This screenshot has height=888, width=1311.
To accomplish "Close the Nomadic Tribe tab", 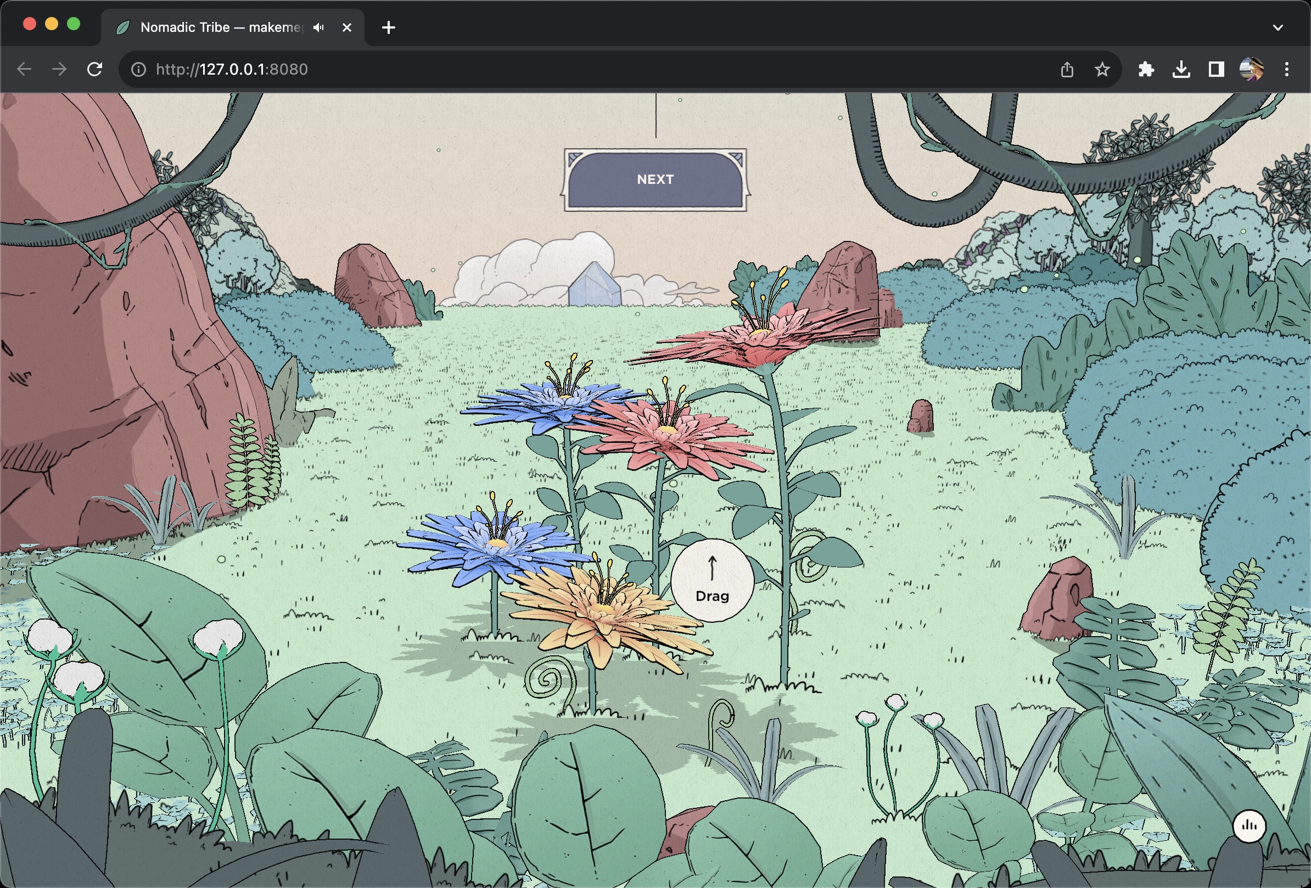I will 347,27.
